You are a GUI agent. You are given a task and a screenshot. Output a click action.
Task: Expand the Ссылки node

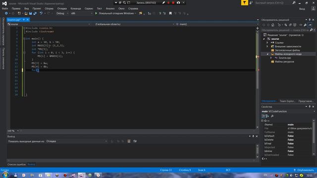point(267,43)
